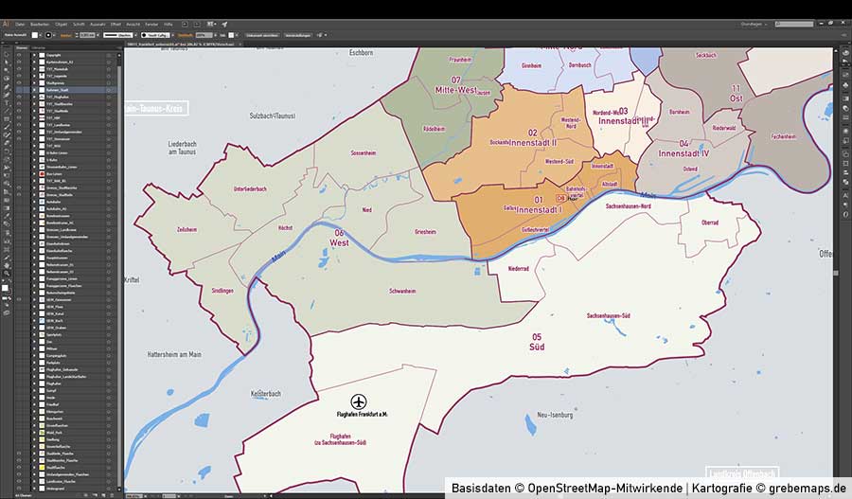
Task: Click the GPU performance rocket icon
Action: (x=224, y=24)
